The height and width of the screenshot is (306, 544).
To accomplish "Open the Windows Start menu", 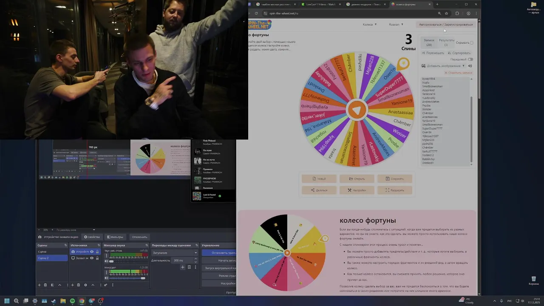I will coord(7,301).
